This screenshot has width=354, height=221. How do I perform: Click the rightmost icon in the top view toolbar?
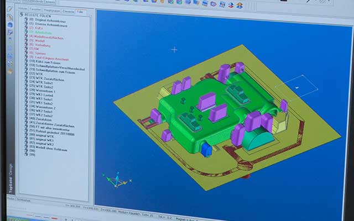tap(240, 5)
